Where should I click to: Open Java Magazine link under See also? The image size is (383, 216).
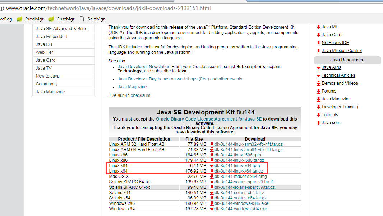pyautogui.click(x=132, y=86)
